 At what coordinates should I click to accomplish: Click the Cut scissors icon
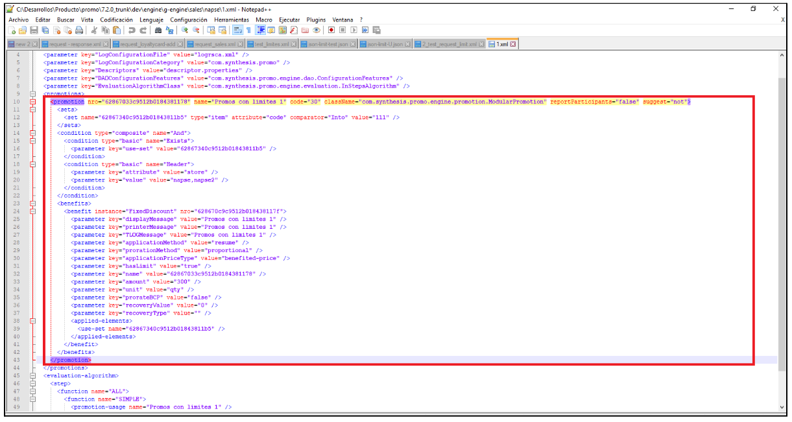pos(94,30)
